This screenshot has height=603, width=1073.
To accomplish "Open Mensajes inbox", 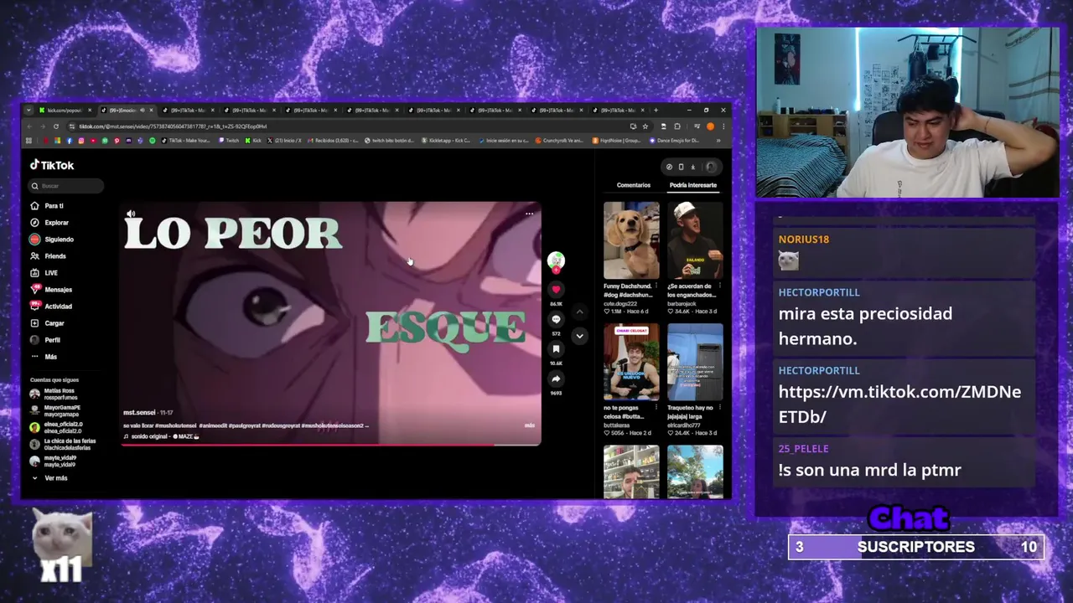I will point(51,290).
